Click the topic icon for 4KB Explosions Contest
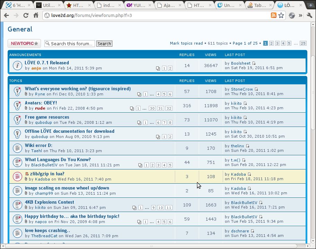 17,205
